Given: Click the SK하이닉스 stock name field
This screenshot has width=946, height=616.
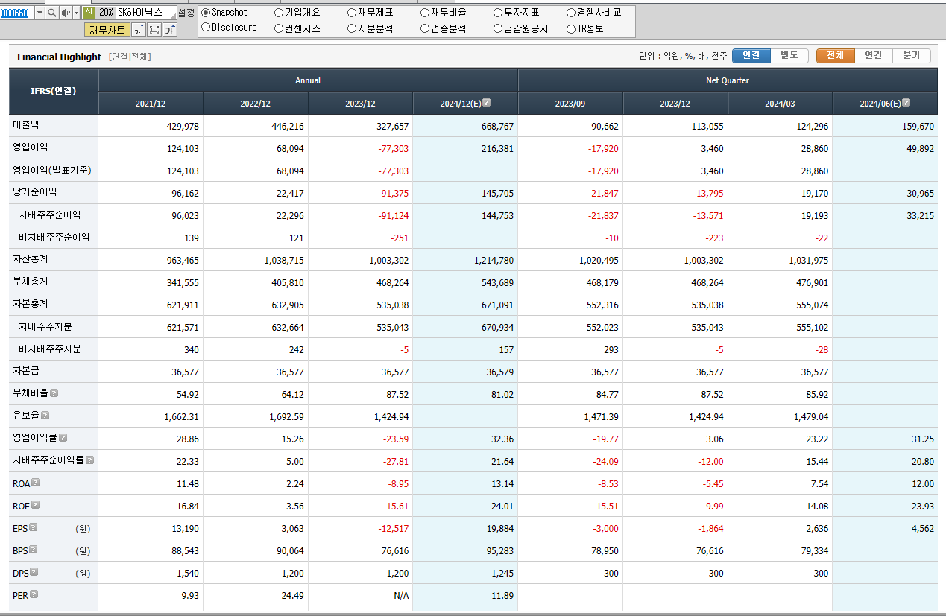Looking at the screenshot, I should tap(145, 13).
